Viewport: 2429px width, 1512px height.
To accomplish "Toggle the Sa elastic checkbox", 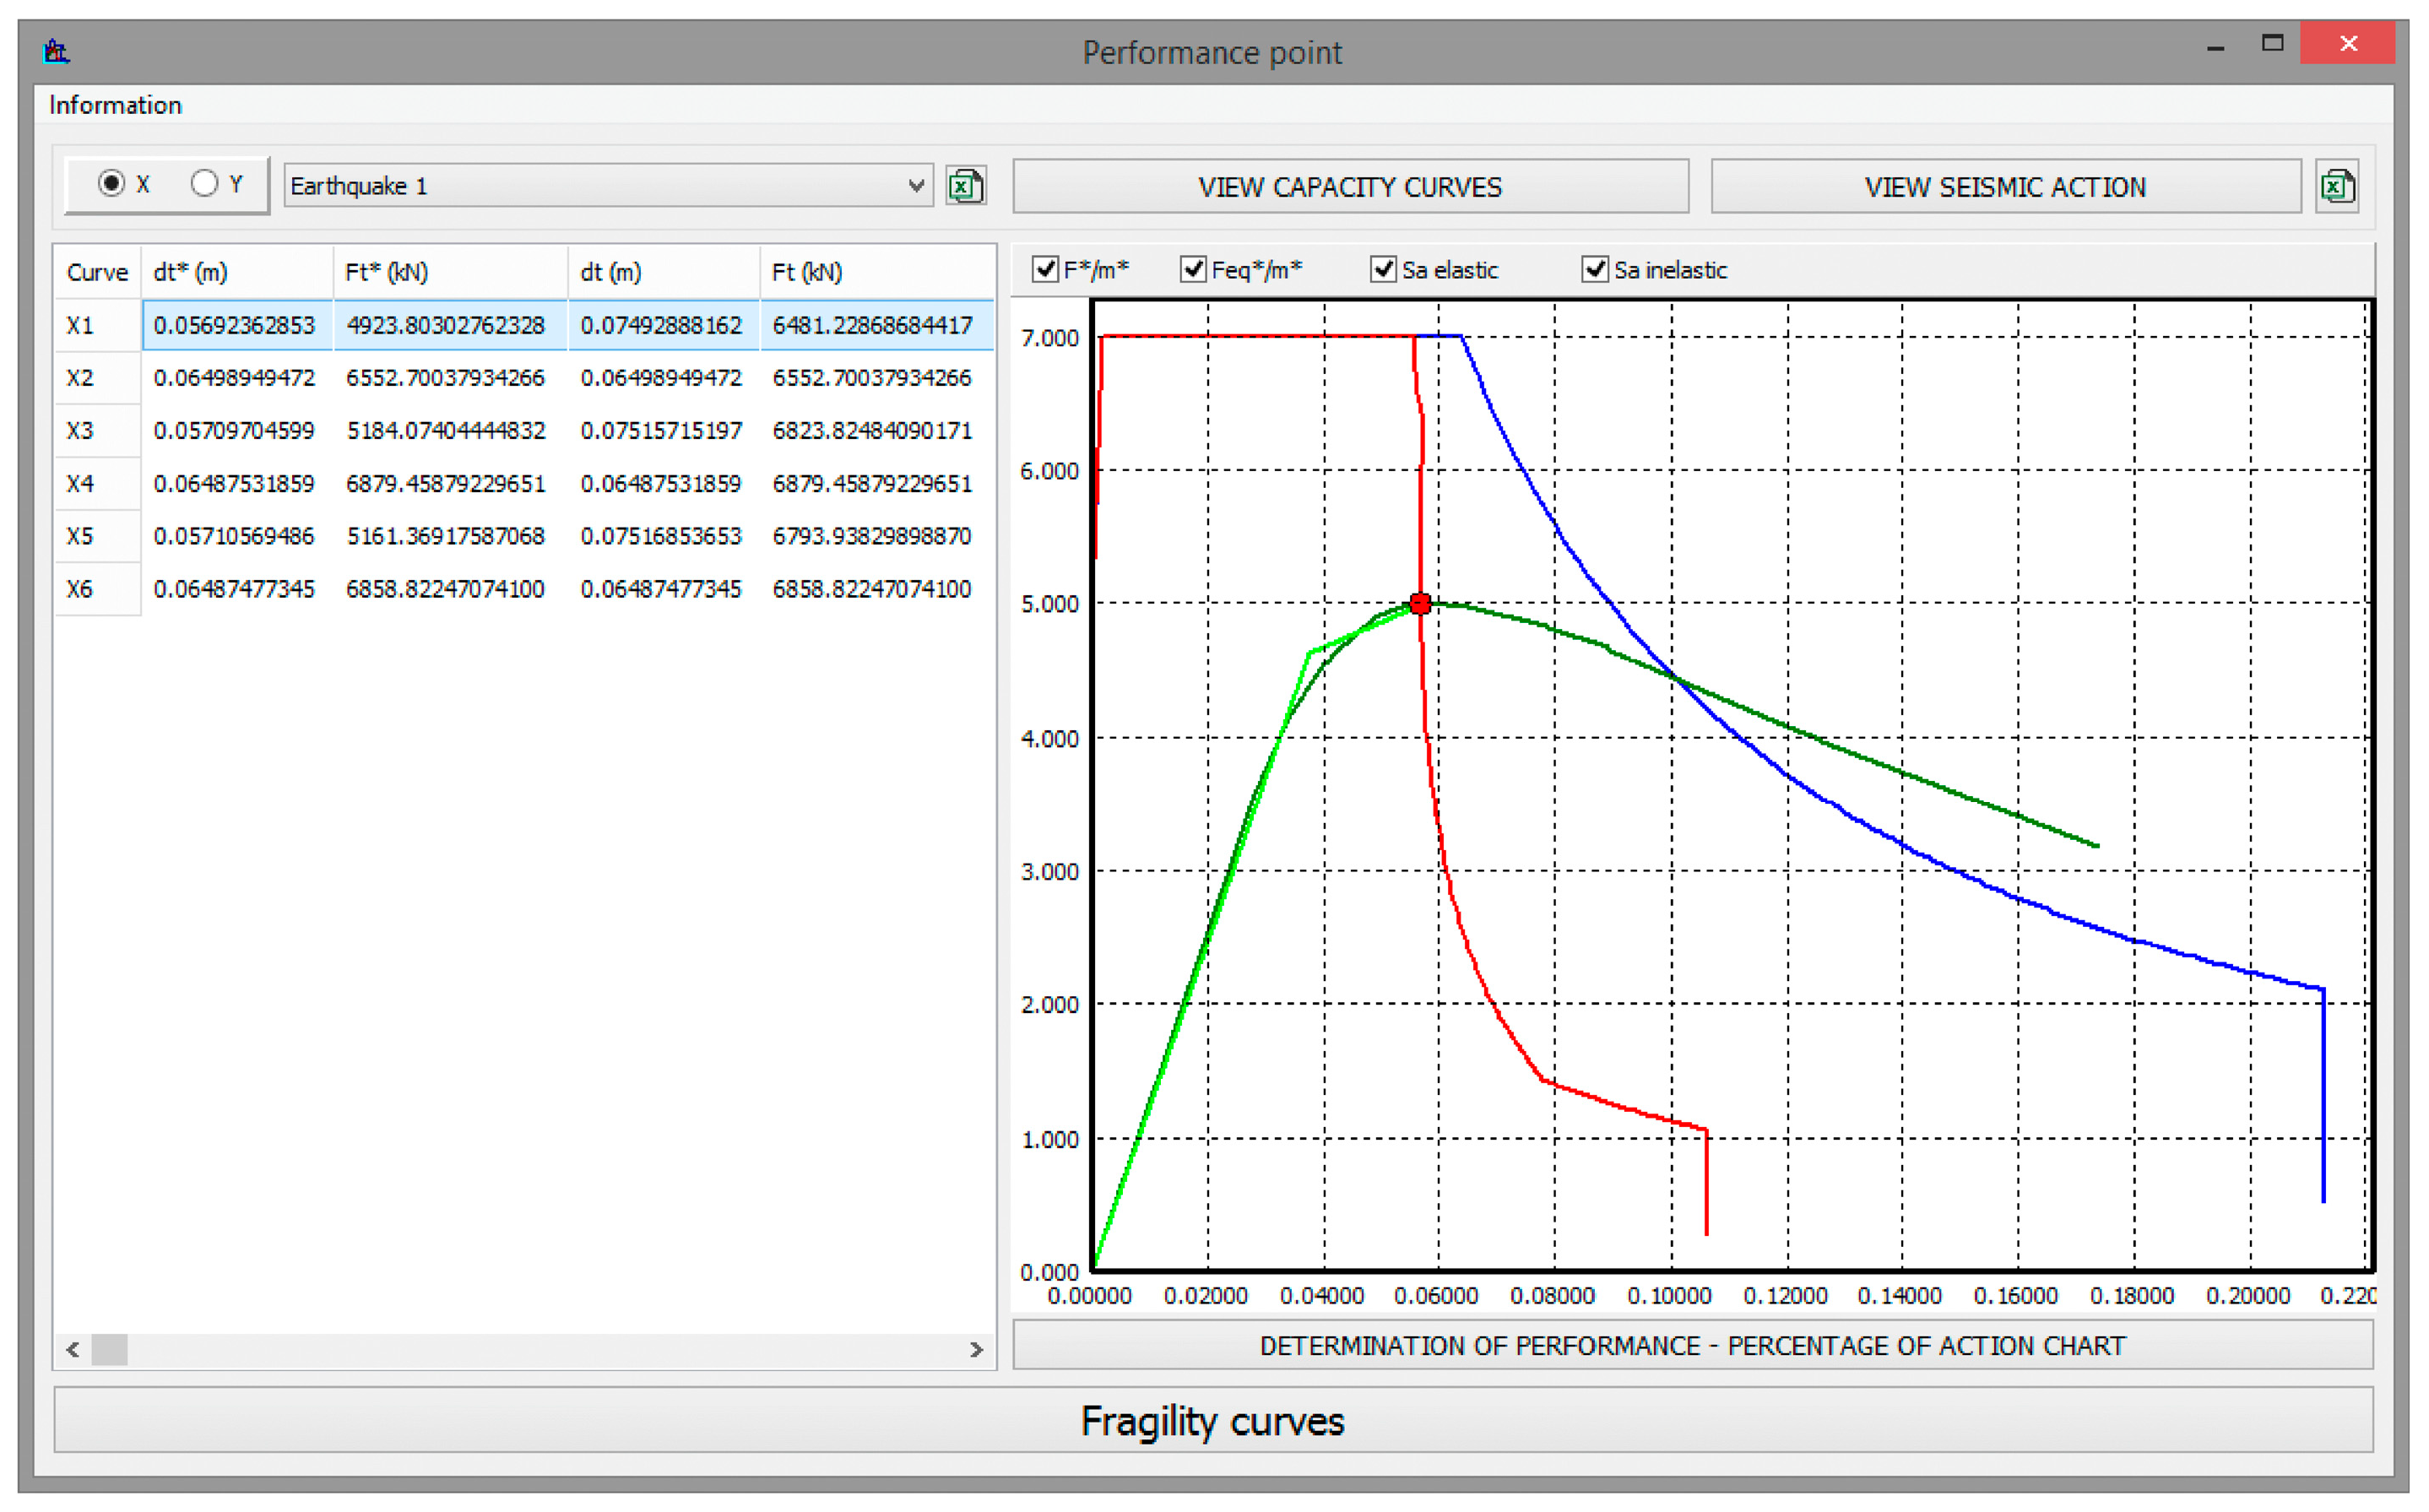I will coord(1383,269).
